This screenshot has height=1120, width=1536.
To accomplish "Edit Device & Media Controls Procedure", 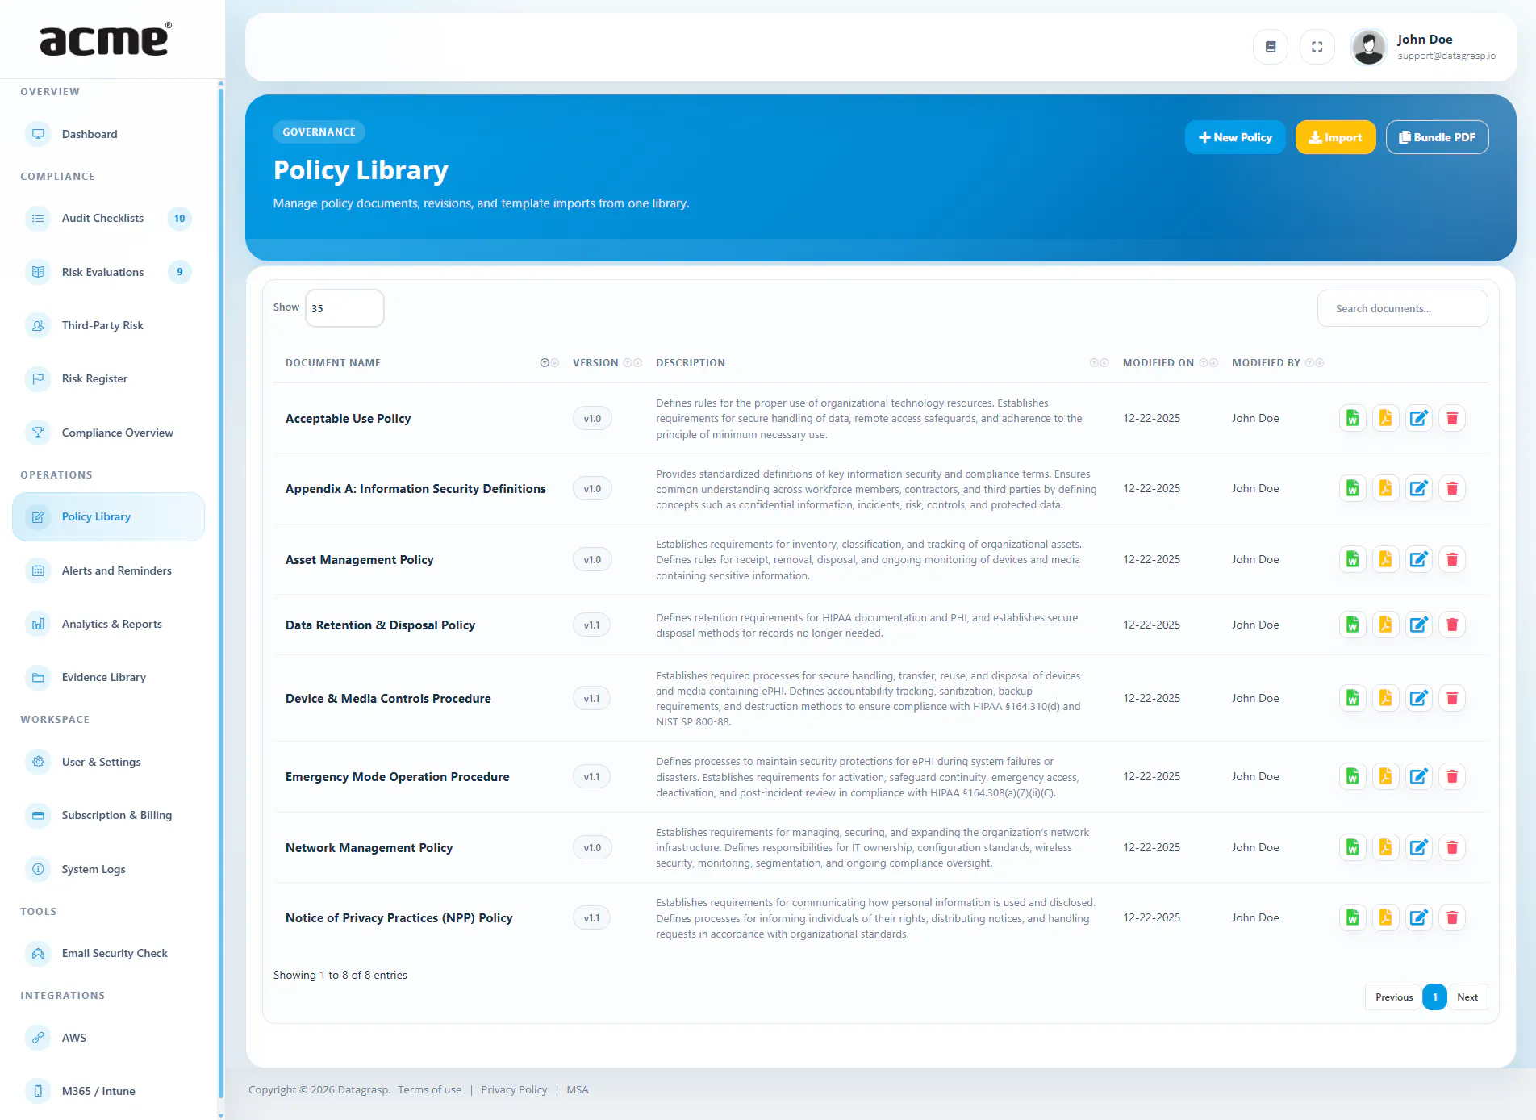I will coord(1418,698).
